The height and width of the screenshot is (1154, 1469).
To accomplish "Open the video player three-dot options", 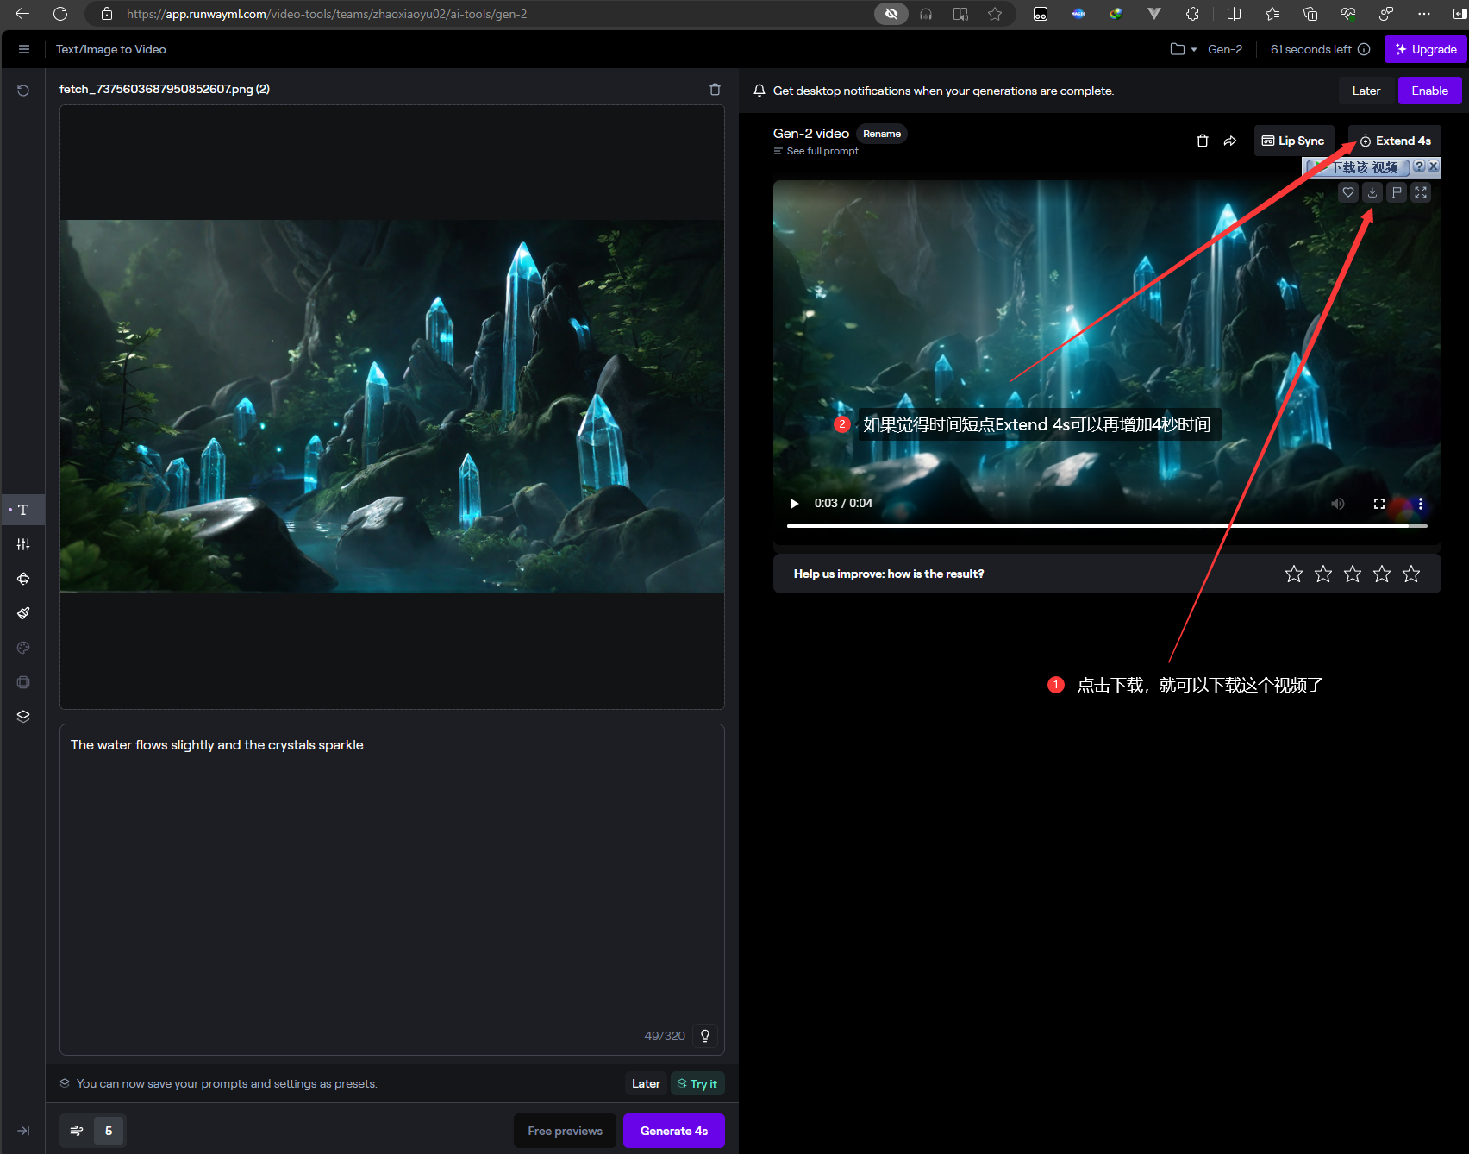I will click(1421, 504).
